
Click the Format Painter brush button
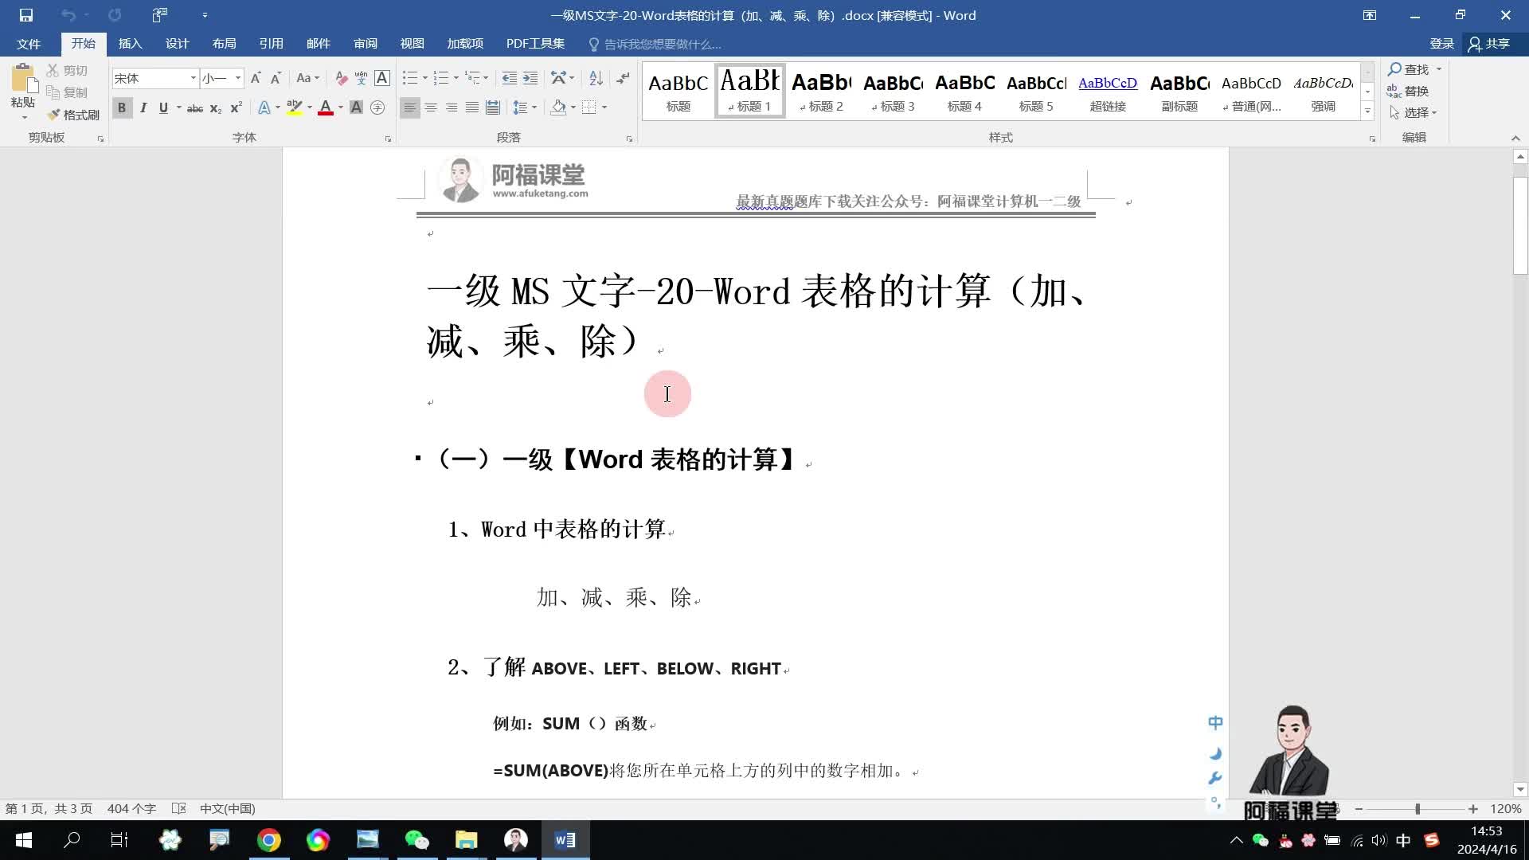(73, 115)
